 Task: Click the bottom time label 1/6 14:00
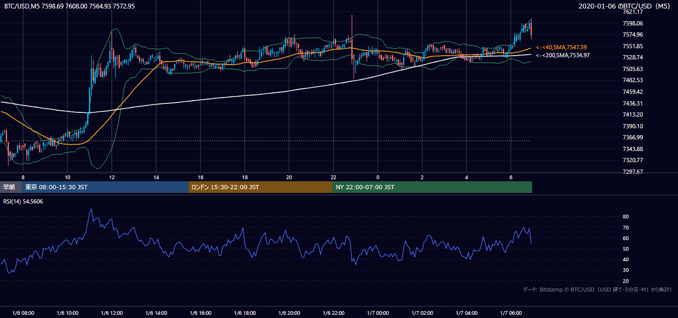tap(157, 313)
